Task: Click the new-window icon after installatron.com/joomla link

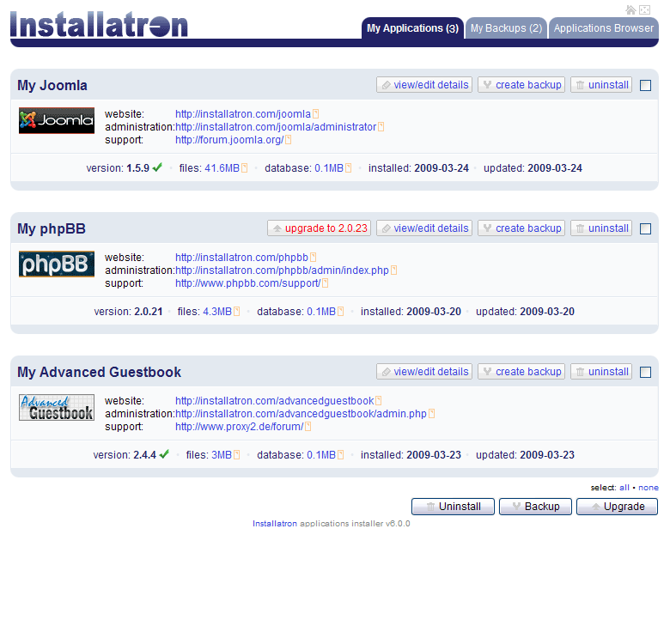Action: tap(316, 114)
